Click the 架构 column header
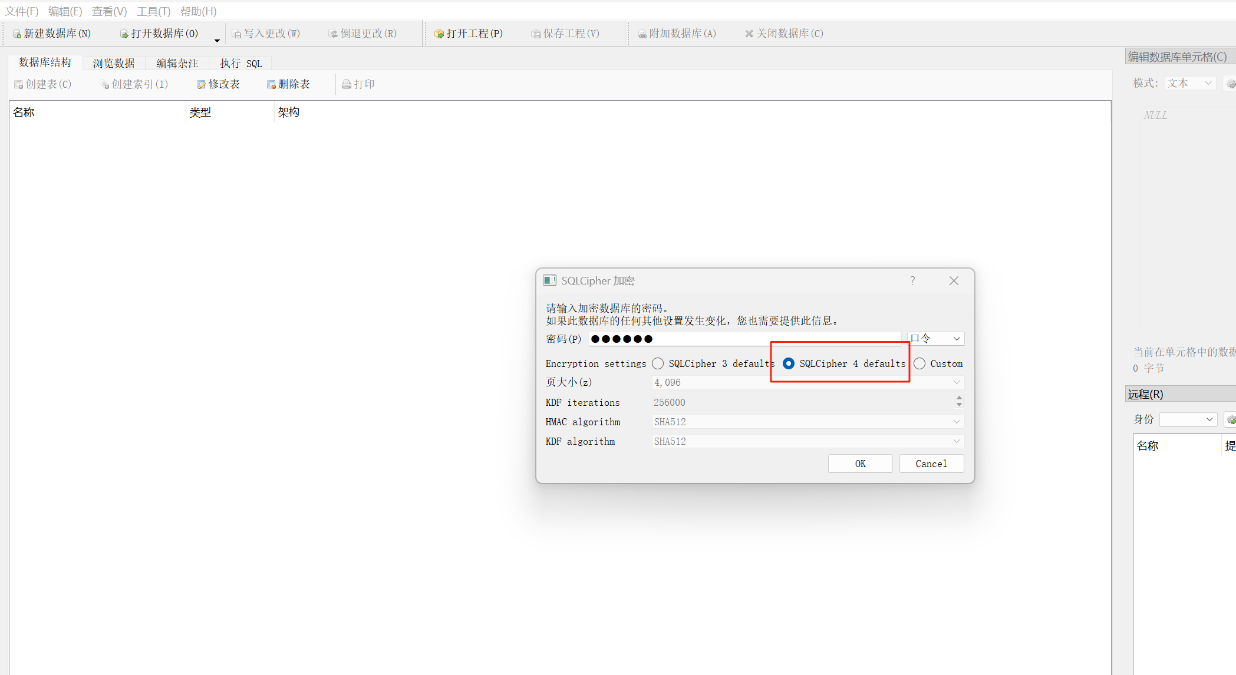Image resolution: width=1236 pixels, height=675 pixels. click(693, 112)
